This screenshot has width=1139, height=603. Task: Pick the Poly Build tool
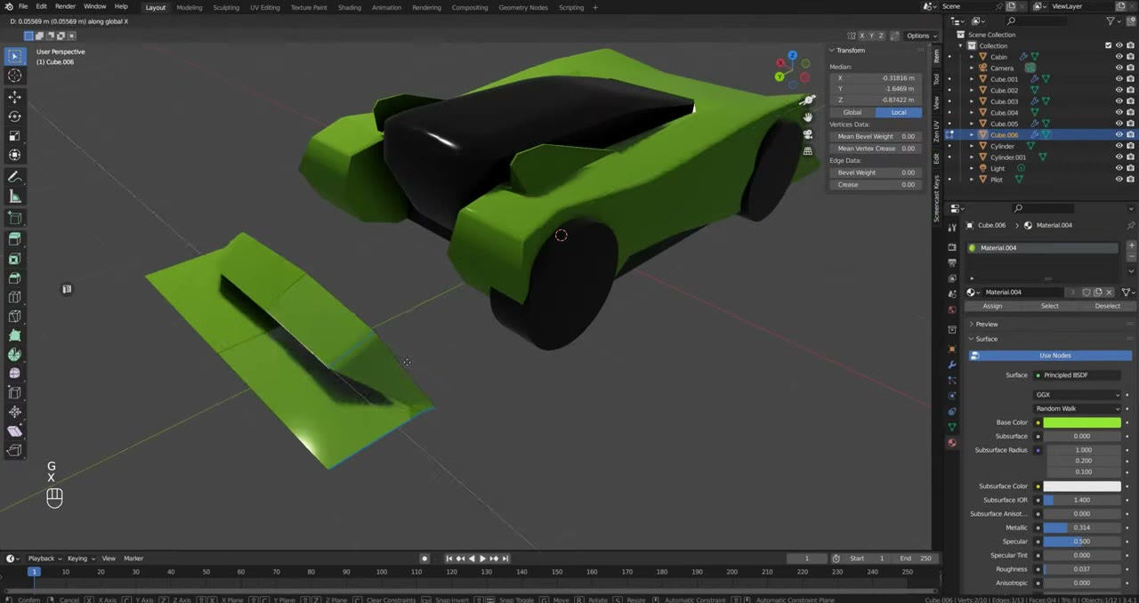pyautogui.click(x=14, y=335)
